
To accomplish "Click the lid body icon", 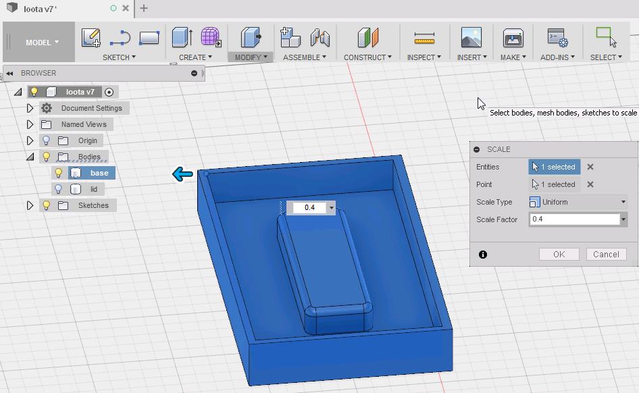I will (x=76, y=189).
